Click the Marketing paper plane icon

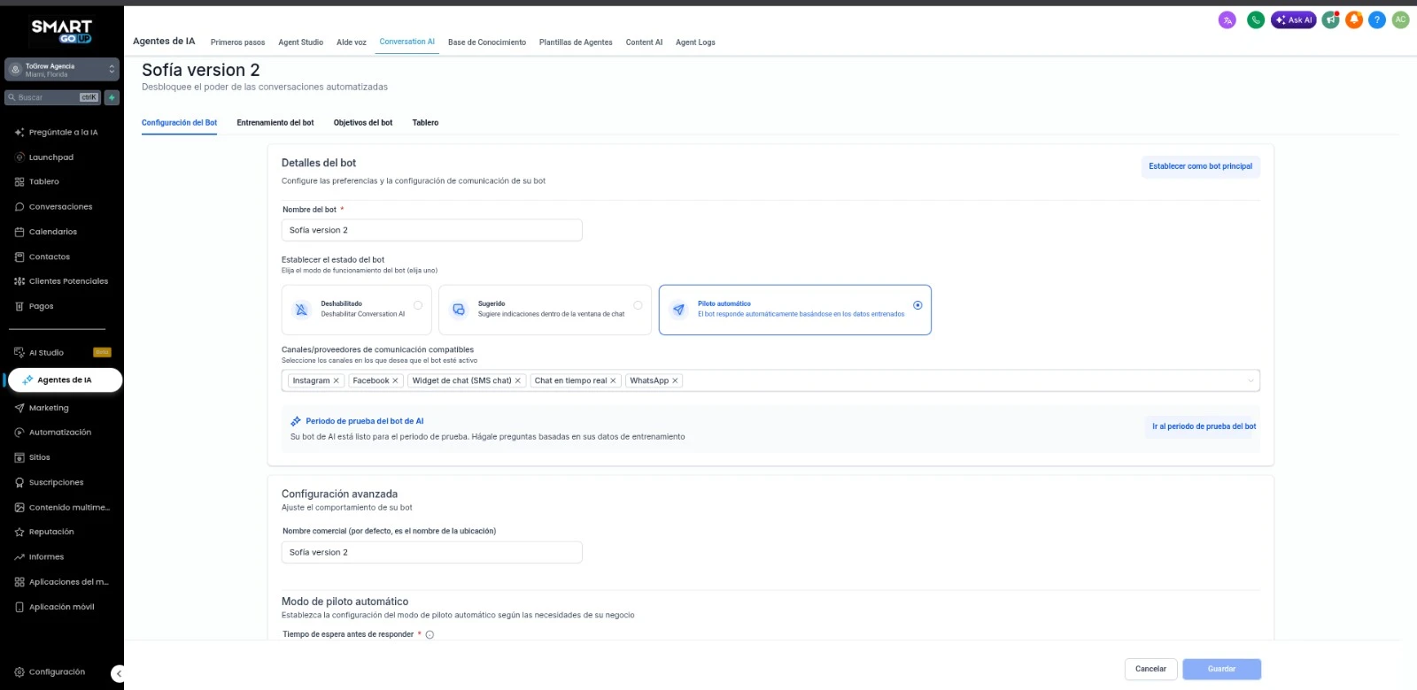coord(19,408)
